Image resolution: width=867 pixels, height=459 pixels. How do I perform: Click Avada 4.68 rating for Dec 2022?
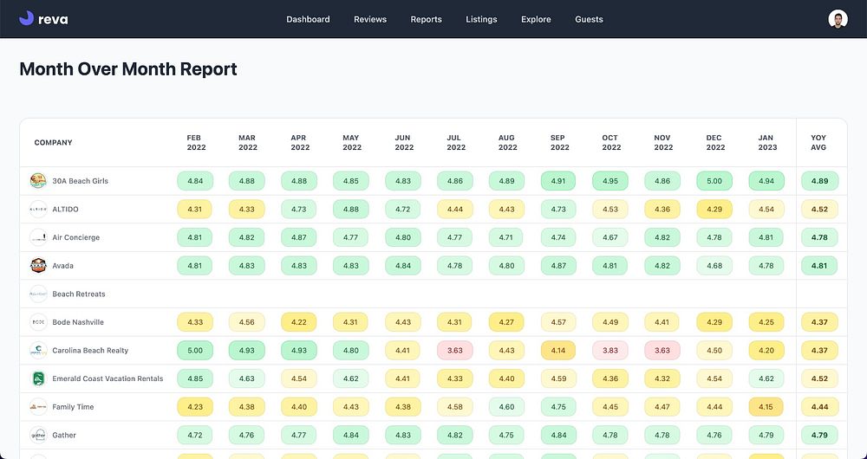click(714, 266)
